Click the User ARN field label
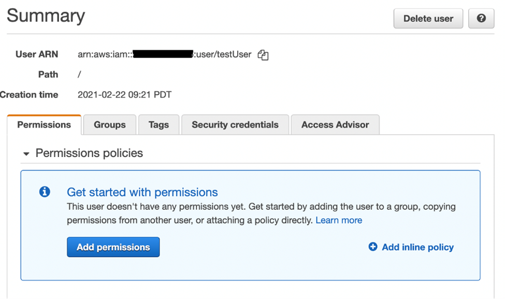Screen dimensions: 505x299 37,54
